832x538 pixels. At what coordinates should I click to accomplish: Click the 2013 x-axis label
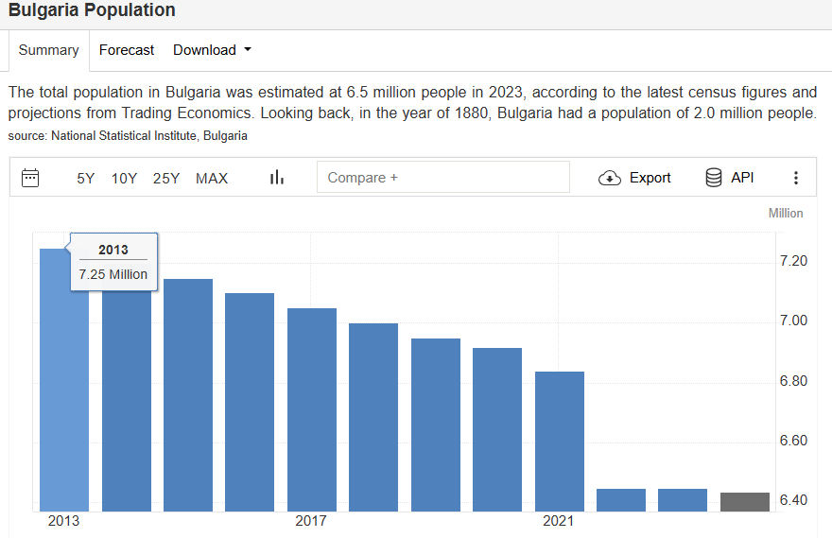click(x=63, y=521)
